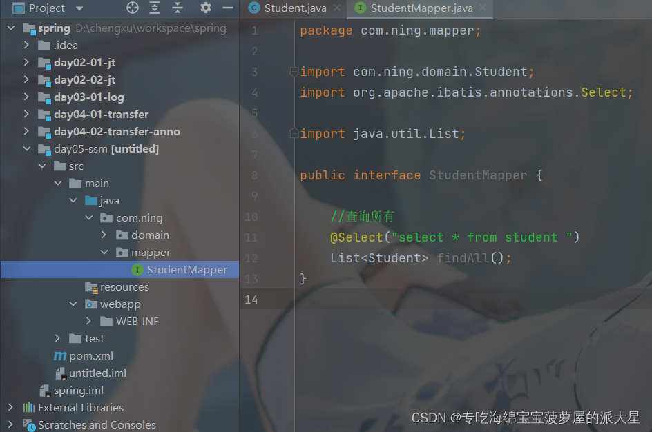Image resolution: width=652 pixels, height=432 pixels.
Task: Collapse the webapp folder
Action: point(74,304)
